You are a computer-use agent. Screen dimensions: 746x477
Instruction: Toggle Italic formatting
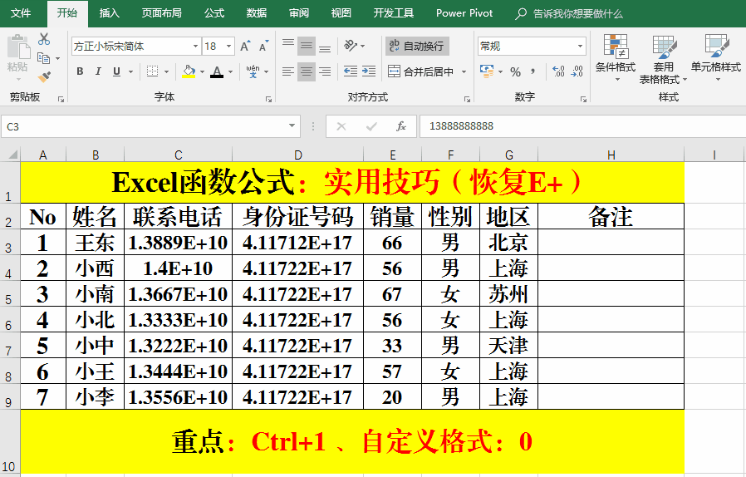[98, 71]
